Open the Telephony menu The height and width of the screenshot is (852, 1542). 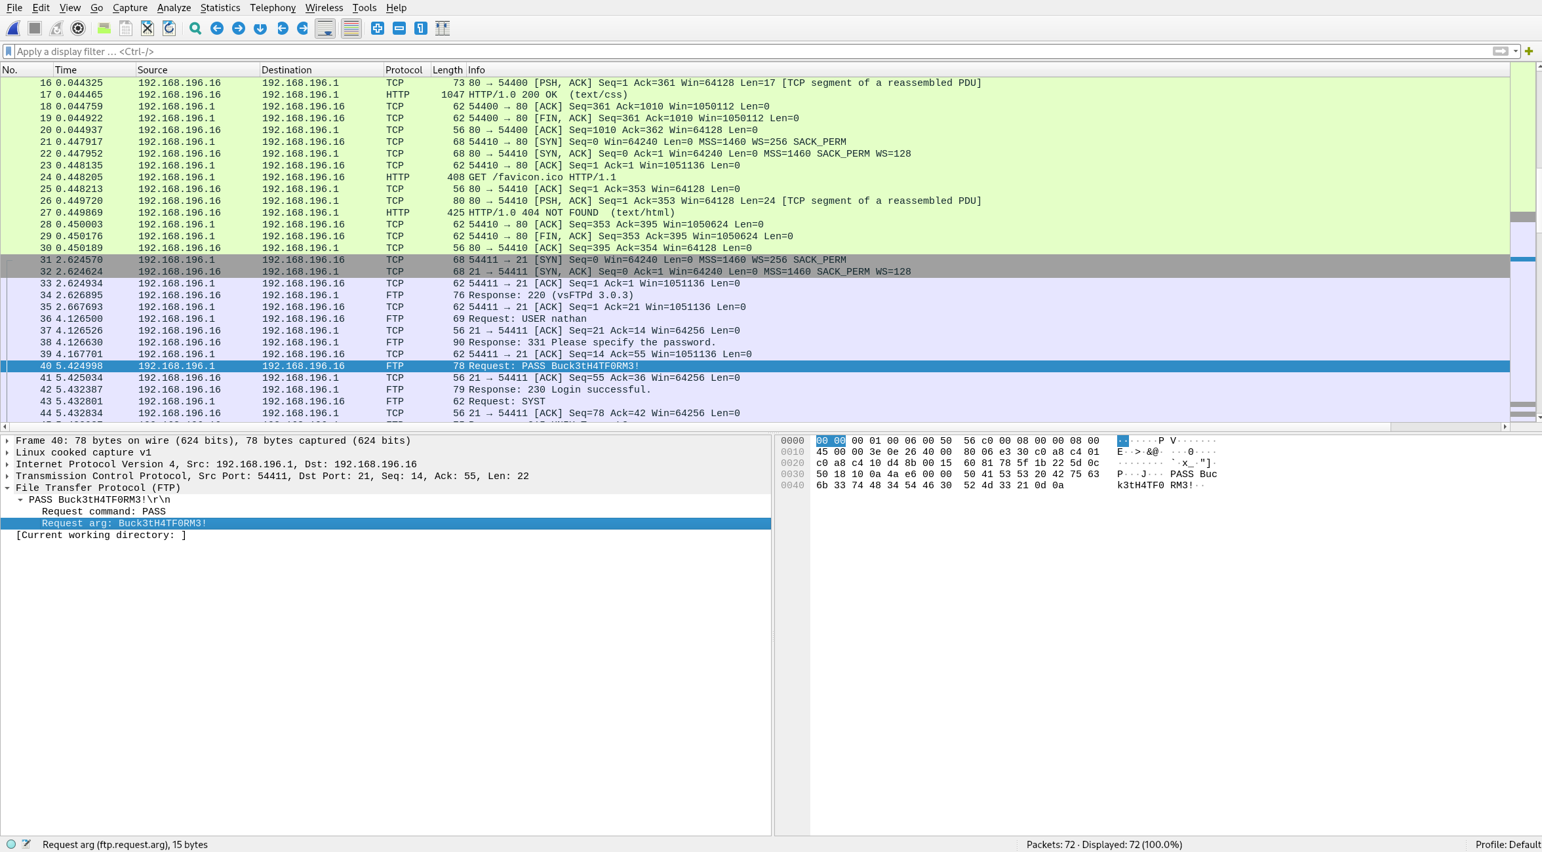[273, 8]
